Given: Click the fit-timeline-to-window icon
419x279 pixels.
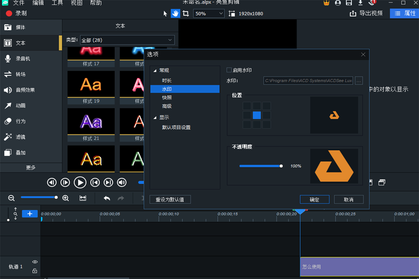Looking at the screenshot, I should (x=83, y=198).
